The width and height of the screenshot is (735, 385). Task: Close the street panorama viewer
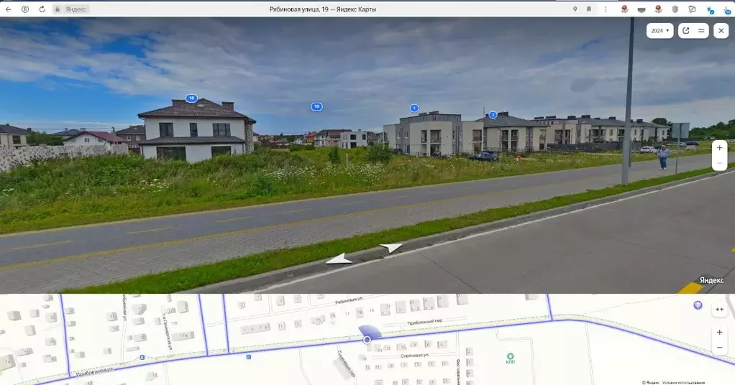[721, 31]
